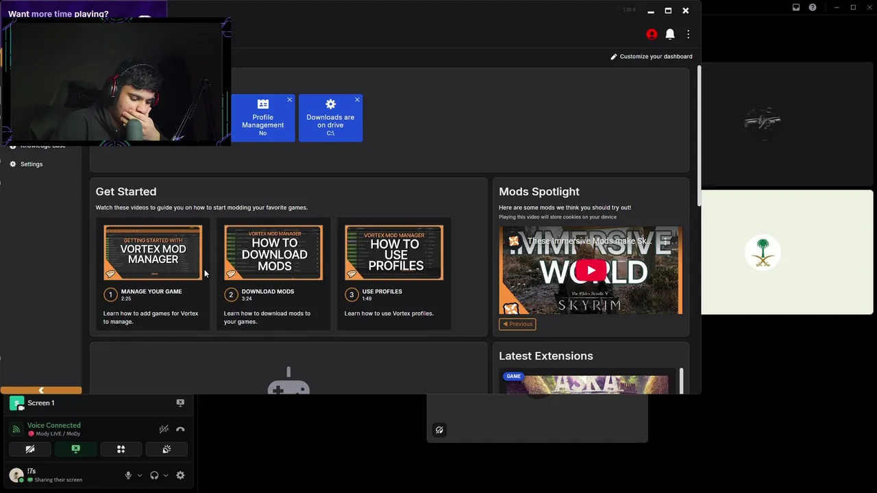Open the YouTube video title link

(x=589, y=241)
